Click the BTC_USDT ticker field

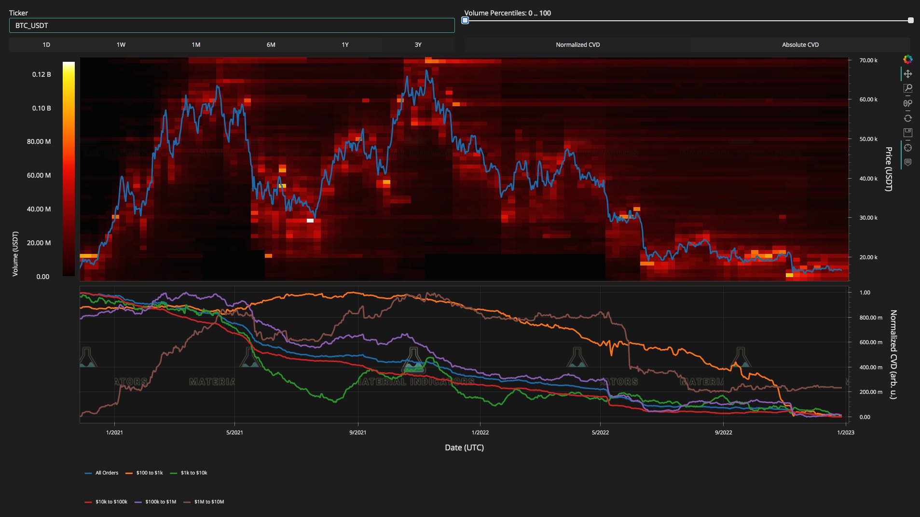232,26
